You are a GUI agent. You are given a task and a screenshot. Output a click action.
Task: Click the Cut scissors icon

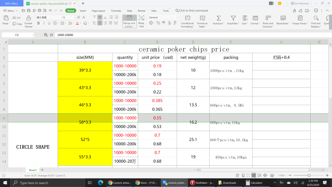pyautogui.click(x=14, y=18)
